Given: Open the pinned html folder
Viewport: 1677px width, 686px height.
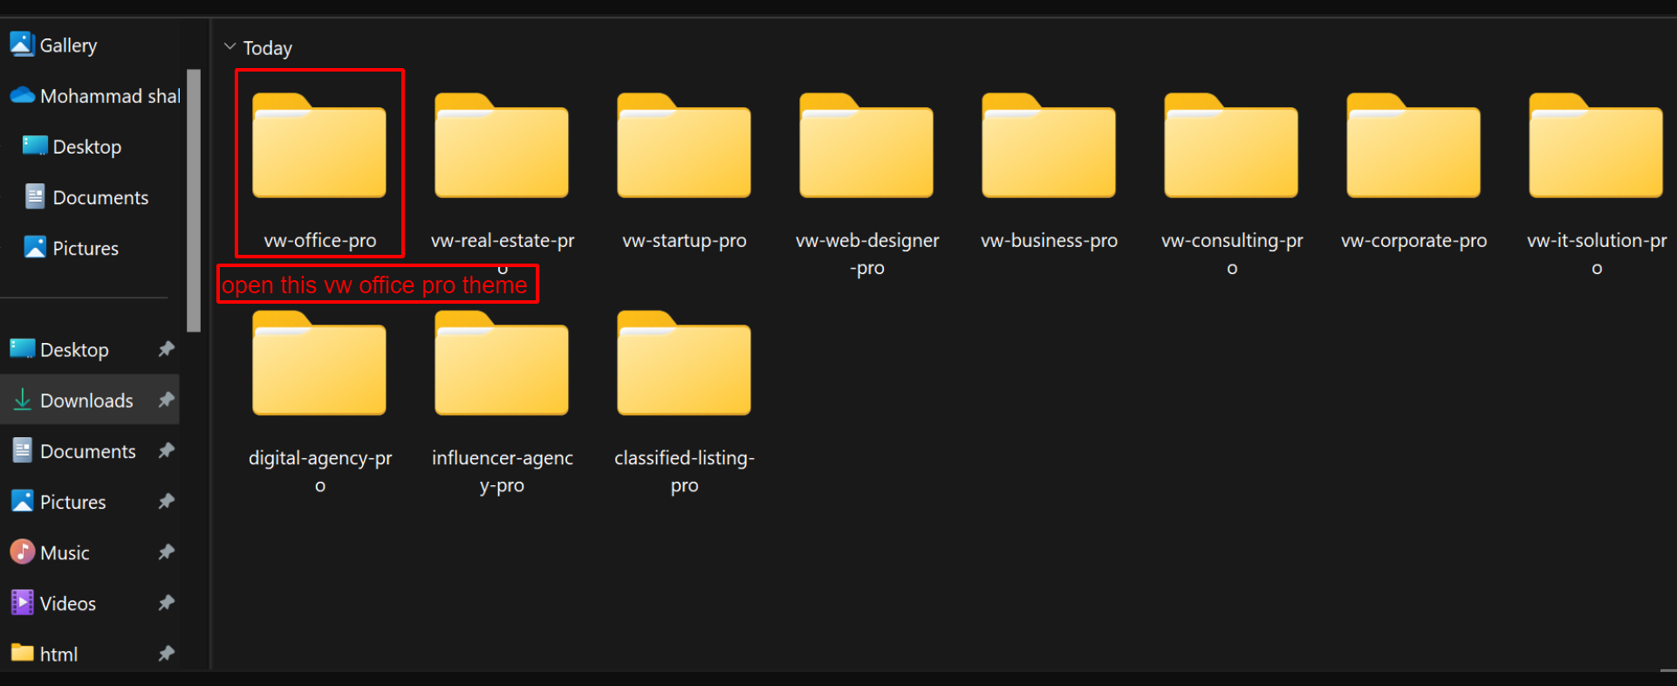Looking at the screenshot, I should tap(58, 654).
